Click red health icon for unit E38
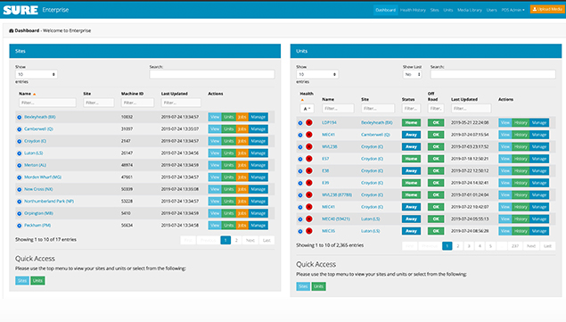 point(309,170)
